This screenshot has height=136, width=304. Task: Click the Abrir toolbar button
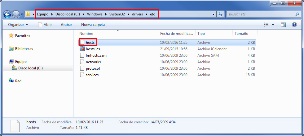[x=45, y=25]
